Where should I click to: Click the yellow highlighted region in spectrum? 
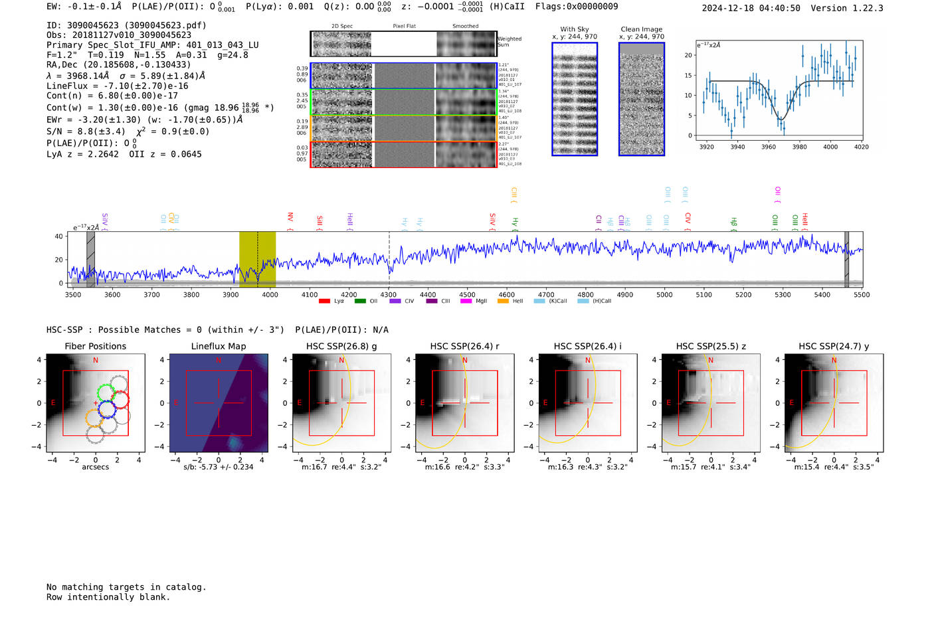click(257, 259)
